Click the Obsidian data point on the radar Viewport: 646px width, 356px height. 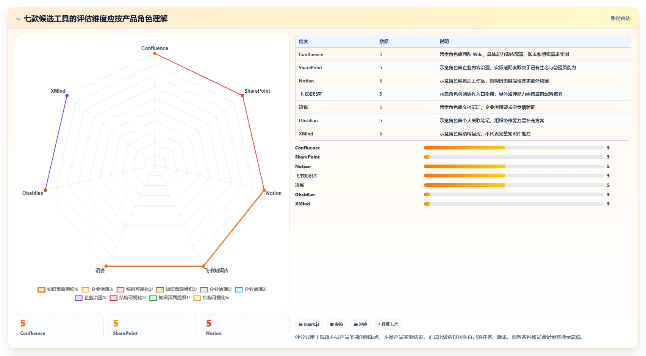[45, 190]
